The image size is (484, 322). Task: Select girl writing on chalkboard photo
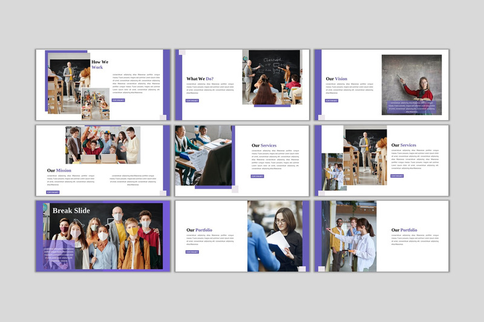[x=411, y=77]
